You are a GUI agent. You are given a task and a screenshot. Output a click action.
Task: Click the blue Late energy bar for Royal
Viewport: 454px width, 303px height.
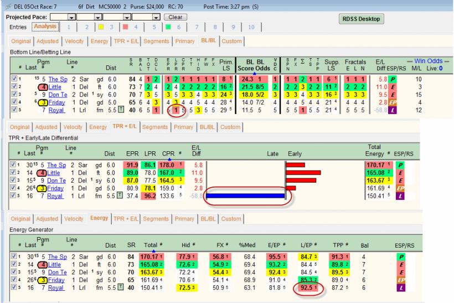(x=245, y=196)
